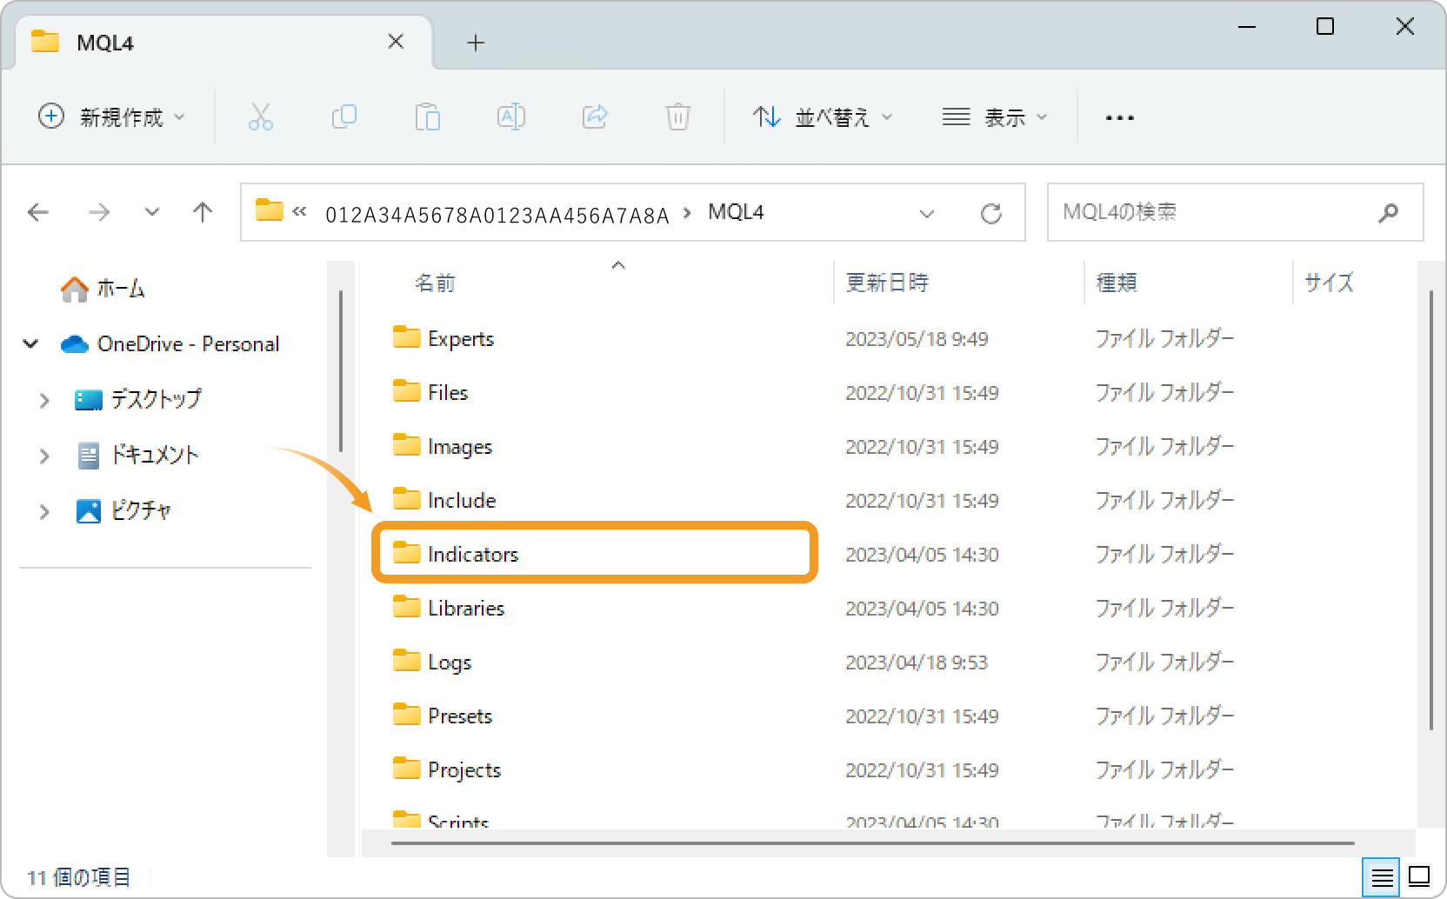Show hidden path segments via « chevron
Screen dimensions: 1447x899
(300, 211)
